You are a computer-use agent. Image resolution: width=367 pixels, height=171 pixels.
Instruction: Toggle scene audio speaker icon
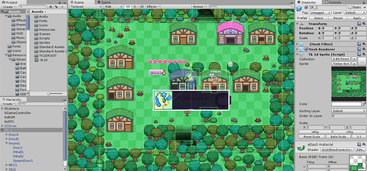pyautogui.click(x=142, y=7)
